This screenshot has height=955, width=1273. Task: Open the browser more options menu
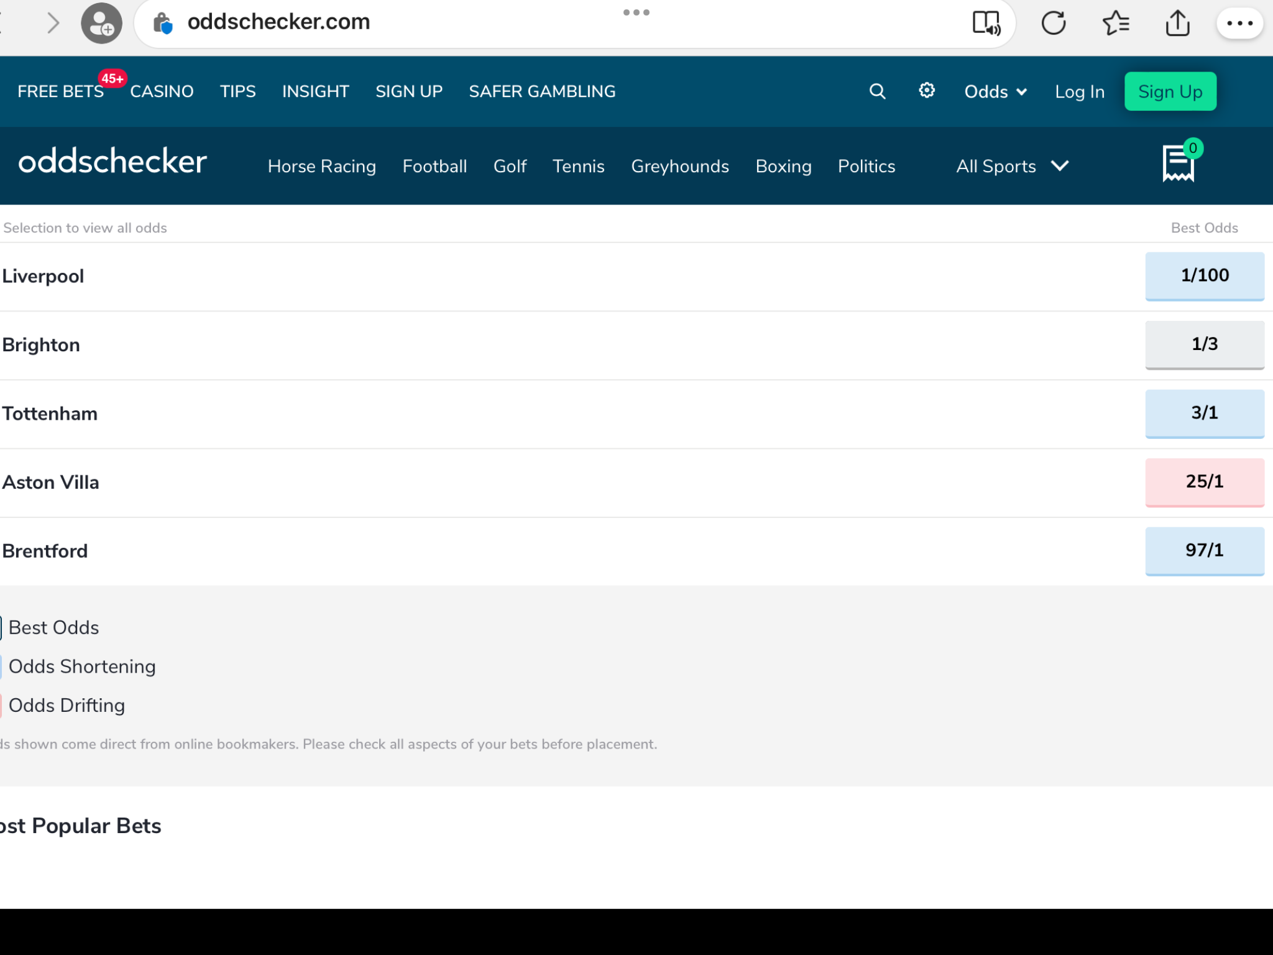pyautogui.click(x=1239, y=24)
